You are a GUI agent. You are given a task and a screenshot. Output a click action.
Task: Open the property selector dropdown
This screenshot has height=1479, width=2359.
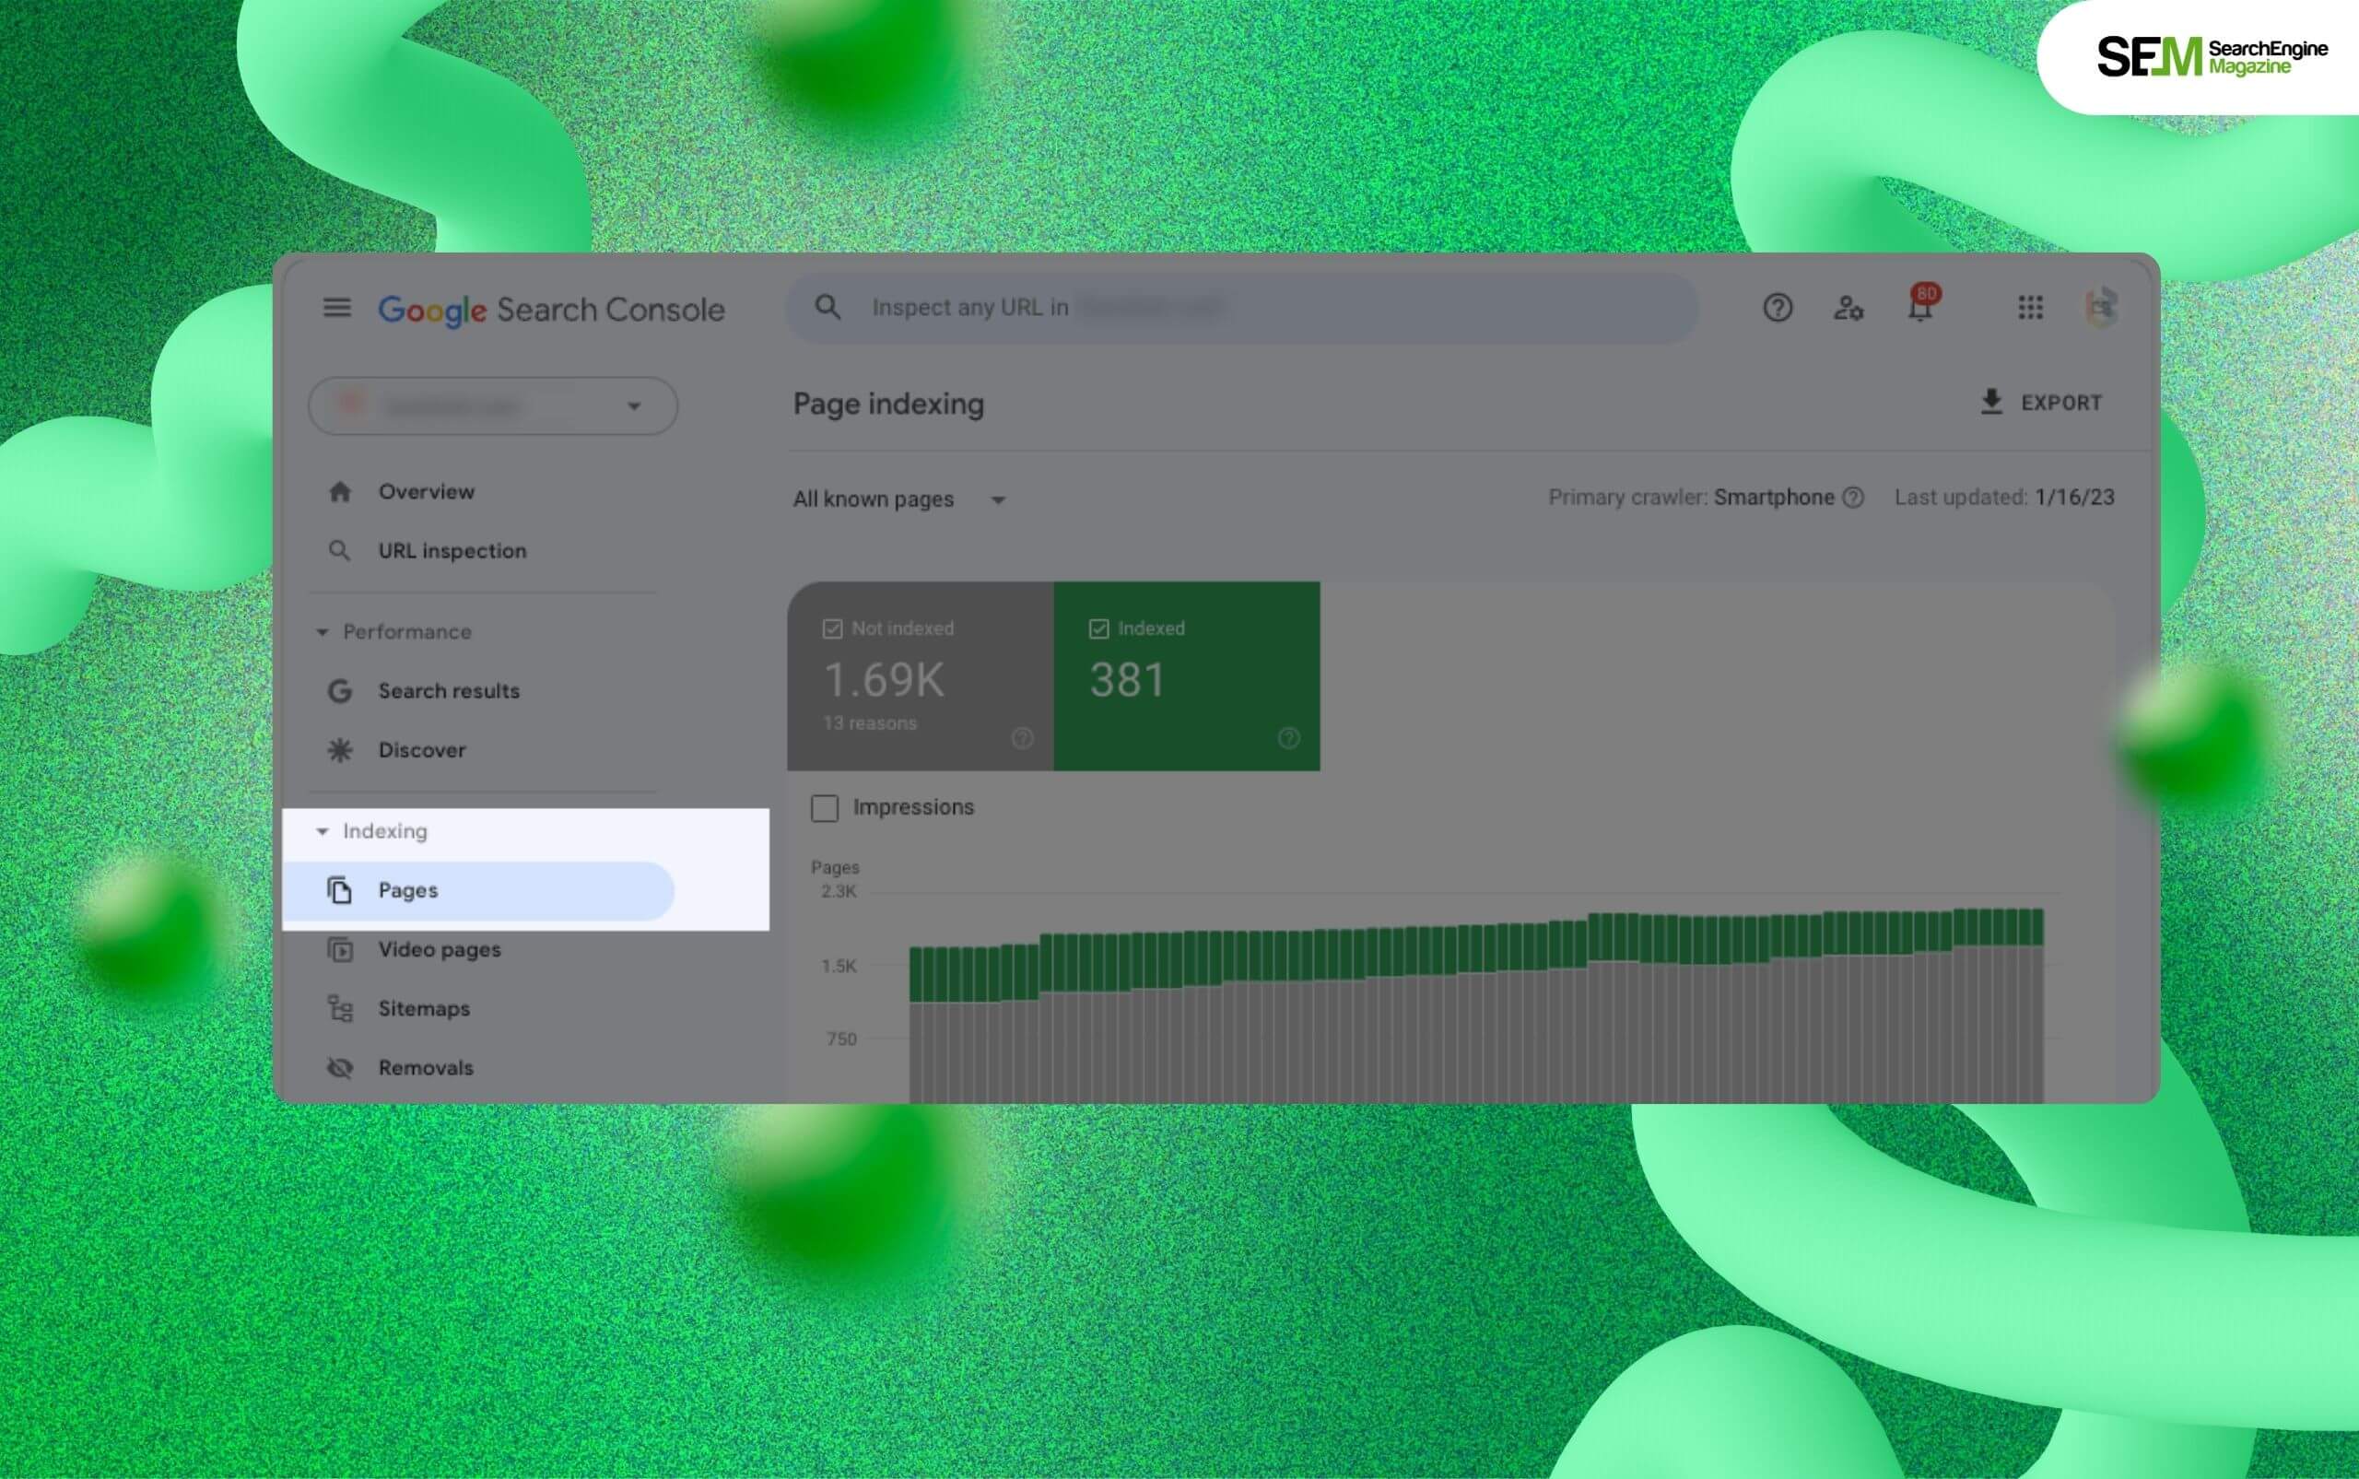(x=493, y=406)
